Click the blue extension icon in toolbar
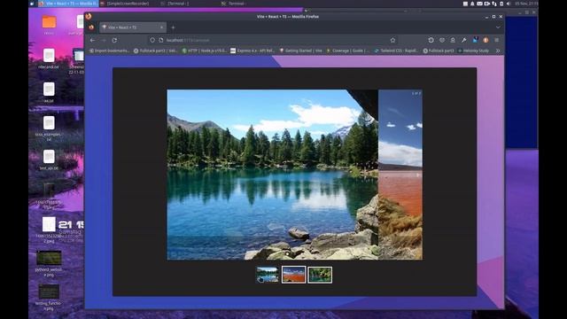 (475, 40)
